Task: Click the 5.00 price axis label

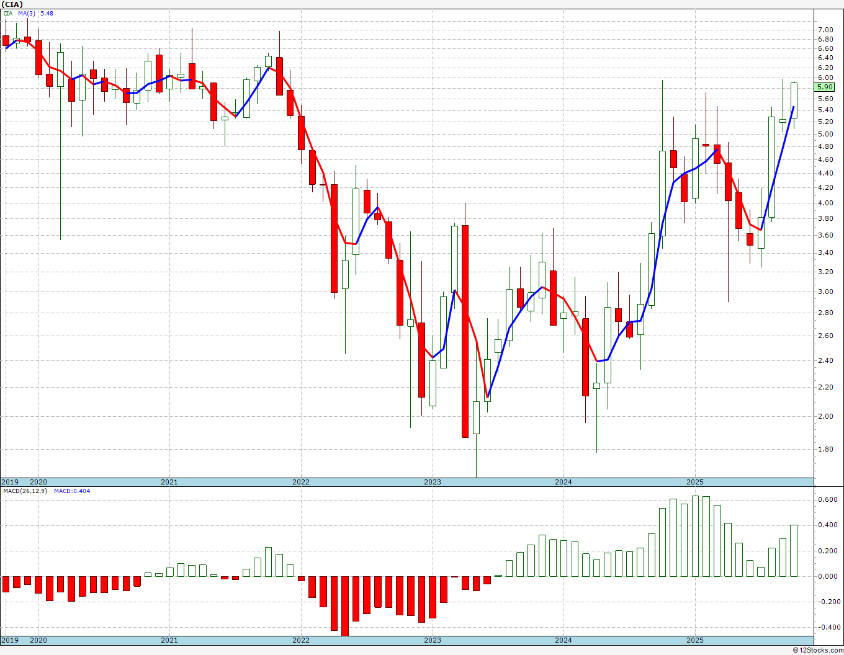Action: click(825, 134)
